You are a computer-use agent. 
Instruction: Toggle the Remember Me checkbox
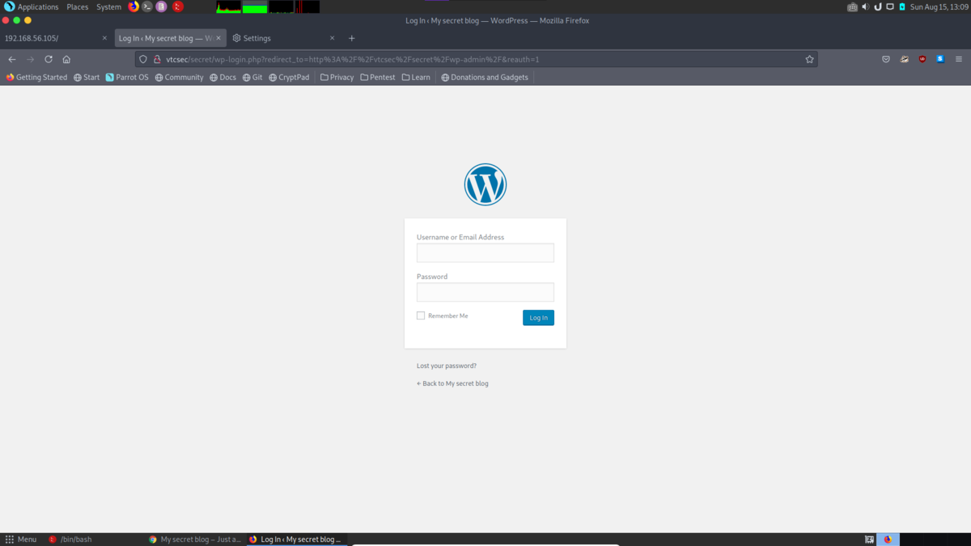pos(421,315)
